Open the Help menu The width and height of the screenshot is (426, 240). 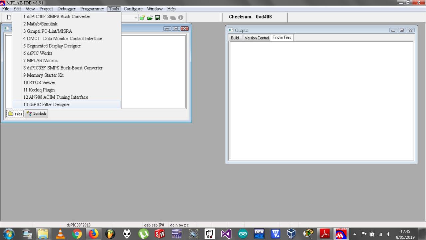coord(171,9)
